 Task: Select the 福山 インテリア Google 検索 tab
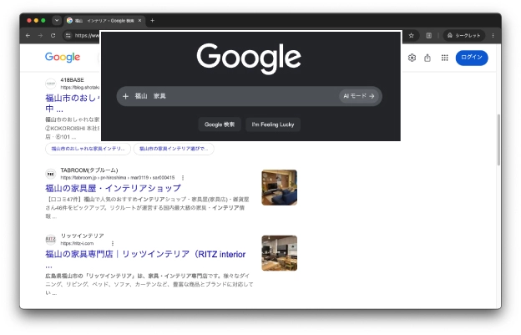(x=104, y=21)
